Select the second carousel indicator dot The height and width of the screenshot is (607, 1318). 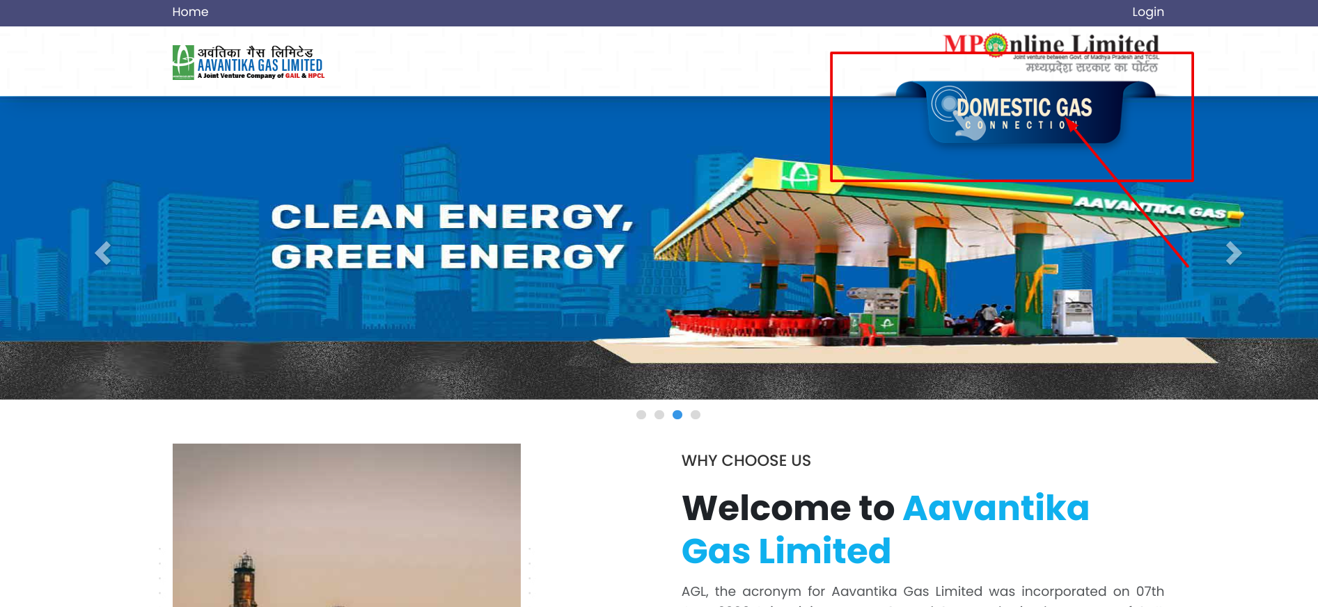[x=659, y=414]
